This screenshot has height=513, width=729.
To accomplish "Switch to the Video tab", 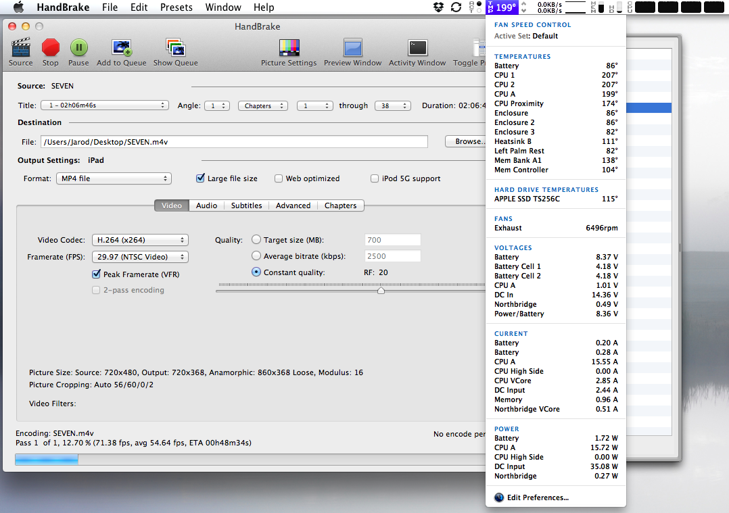I will pyautogui.click(x=172, y=205).
